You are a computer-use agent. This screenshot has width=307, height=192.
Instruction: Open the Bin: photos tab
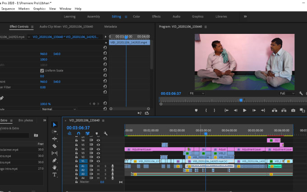tap(26, 120)
